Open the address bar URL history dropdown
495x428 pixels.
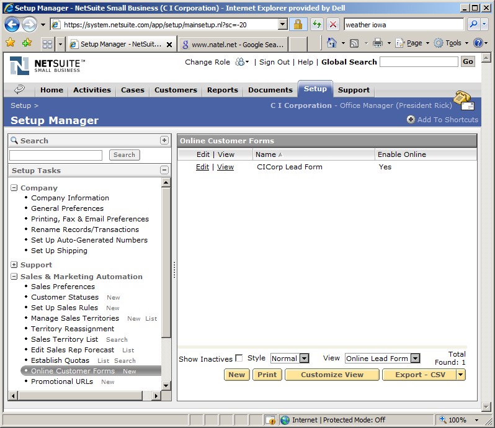[283, 24]
